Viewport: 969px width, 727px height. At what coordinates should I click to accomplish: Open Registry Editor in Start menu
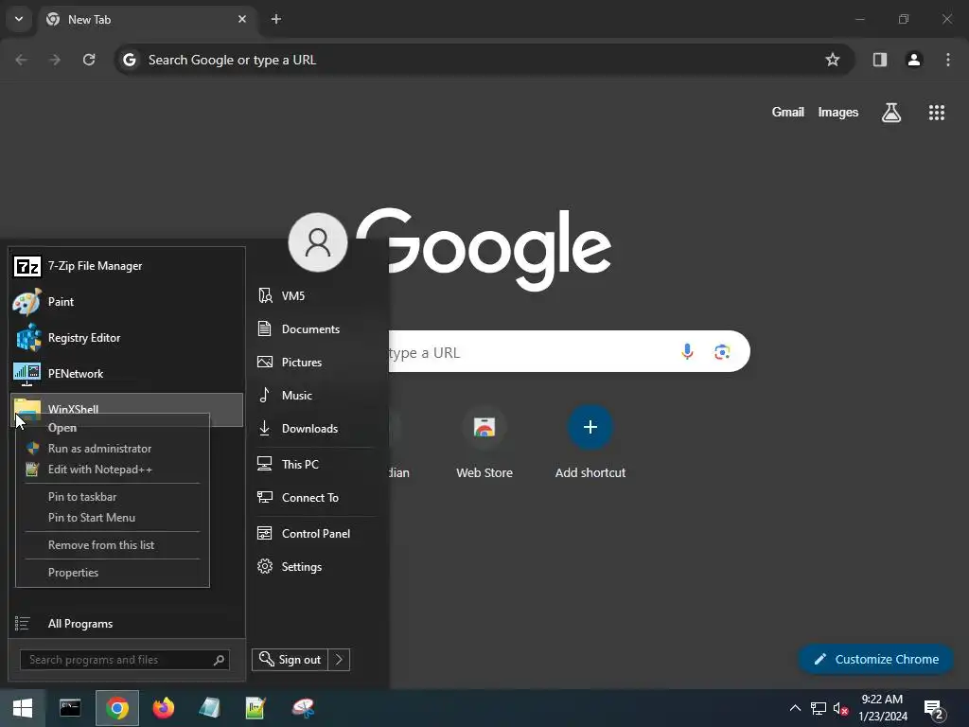coord(127,338)
